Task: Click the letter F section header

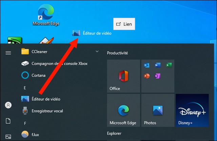Action: (25, 123)
